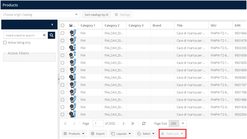Viewport: 247px width, 139px height.
Task: Sort by SKU column header
Action: 220,25
